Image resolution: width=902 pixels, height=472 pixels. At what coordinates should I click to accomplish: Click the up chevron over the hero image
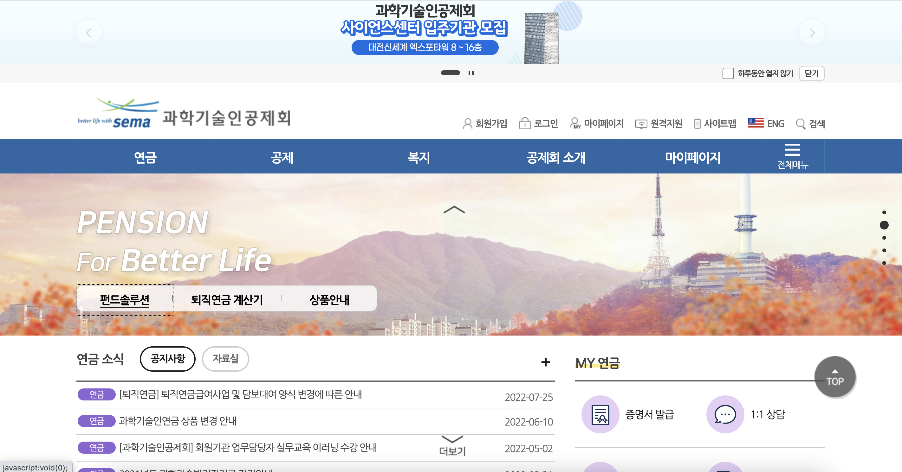point(454,210)
